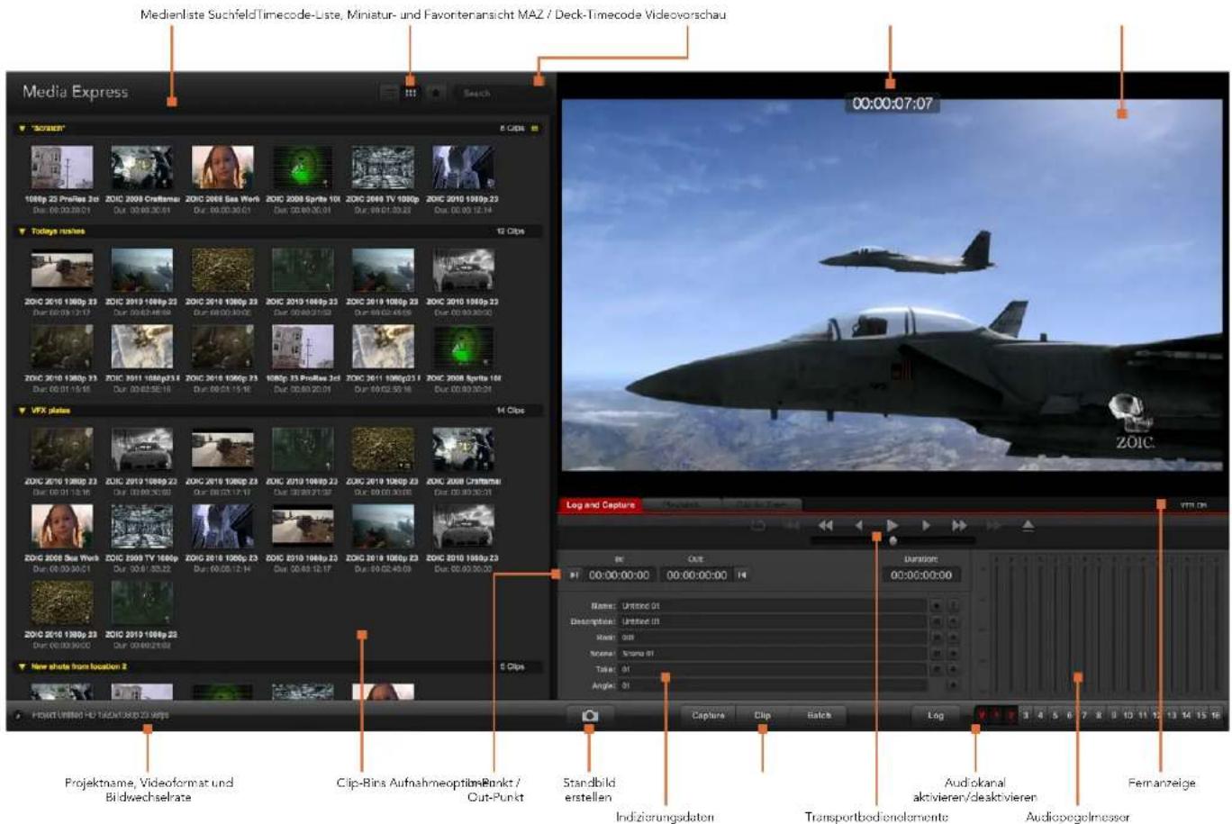
Task: Click the Scene text field
Action: [x=774, y=654]
